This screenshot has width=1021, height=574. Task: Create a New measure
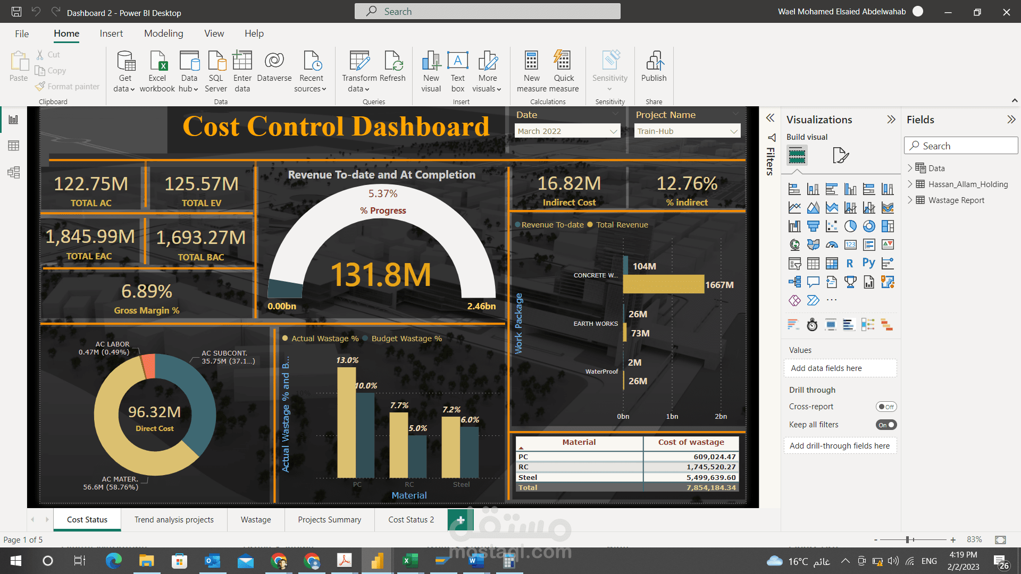pos(531,72)
